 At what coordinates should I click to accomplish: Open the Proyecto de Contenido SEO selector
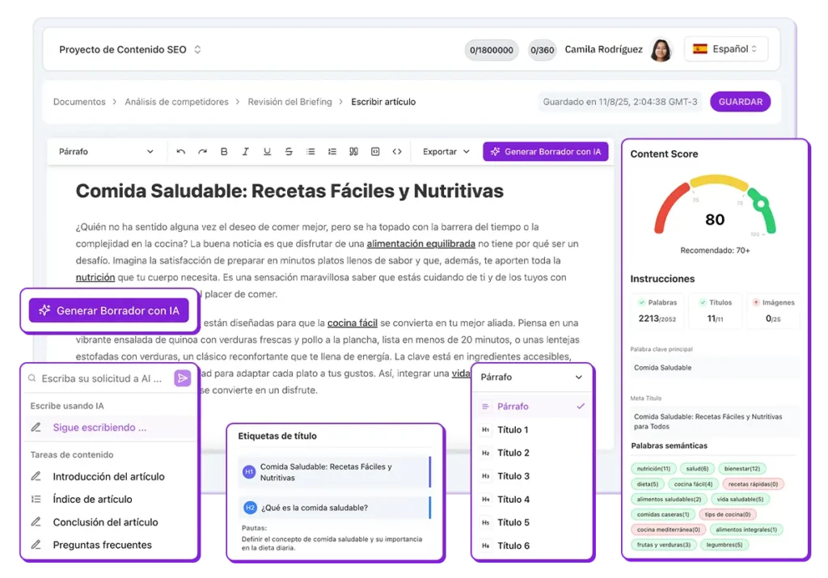129,49
